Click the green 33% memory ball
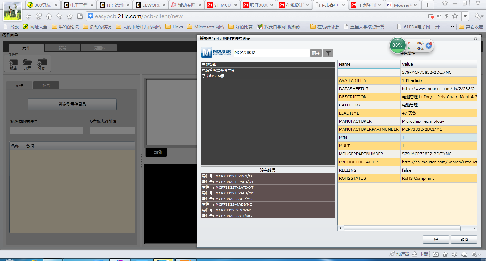This screenshot has height=261, width=486. click(x=397, y=45)
